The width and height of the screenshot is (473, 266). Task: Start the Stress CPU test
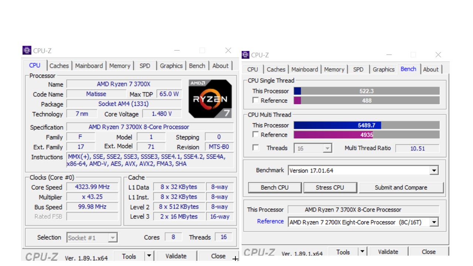click(x=330, y=188)
